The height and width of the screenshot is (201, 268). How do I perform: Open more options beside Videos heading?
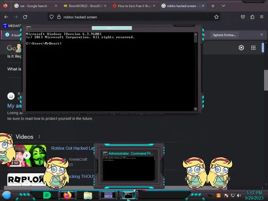coord(39,137)
